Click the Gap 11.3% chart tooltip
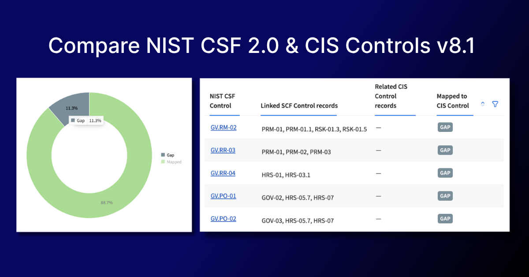 (86, 120)
